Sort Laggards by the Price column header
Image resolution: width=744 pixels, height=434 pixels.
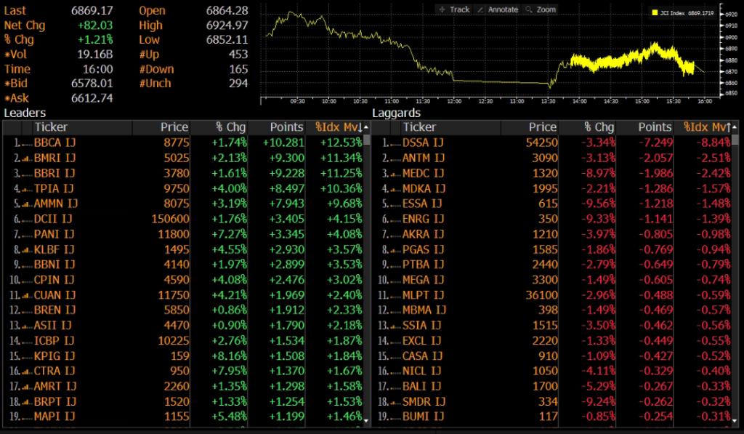pos(530,127)
